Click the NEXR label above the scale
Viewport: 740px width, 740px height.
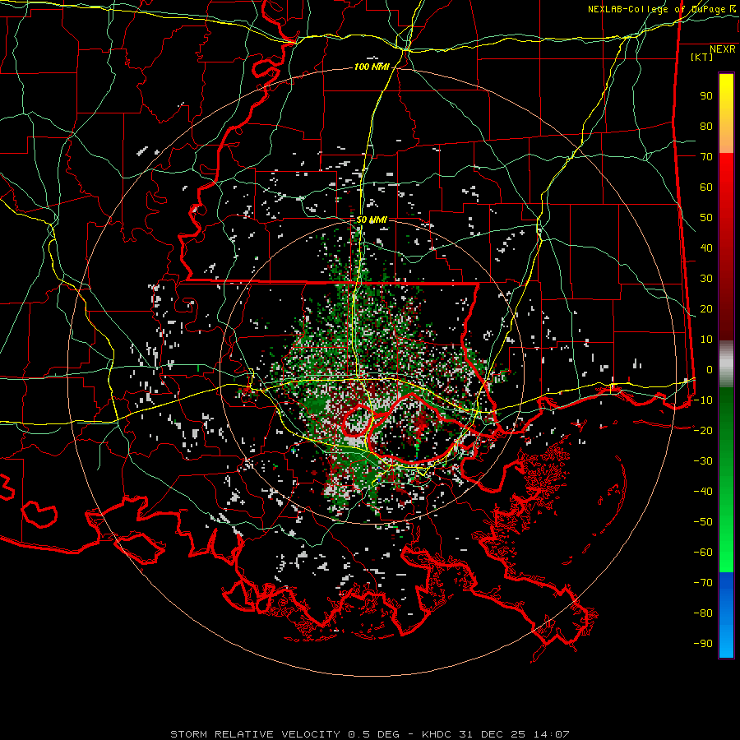pyautogui.click(x=723, y=49)
